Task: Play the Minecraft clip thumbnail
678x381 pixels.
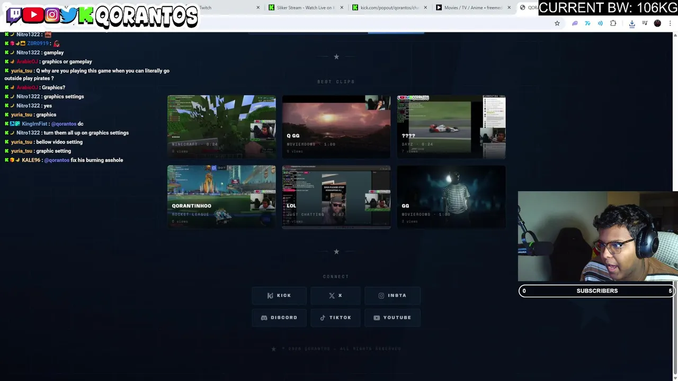Action: pyautogui.click(x=221, y=126)
